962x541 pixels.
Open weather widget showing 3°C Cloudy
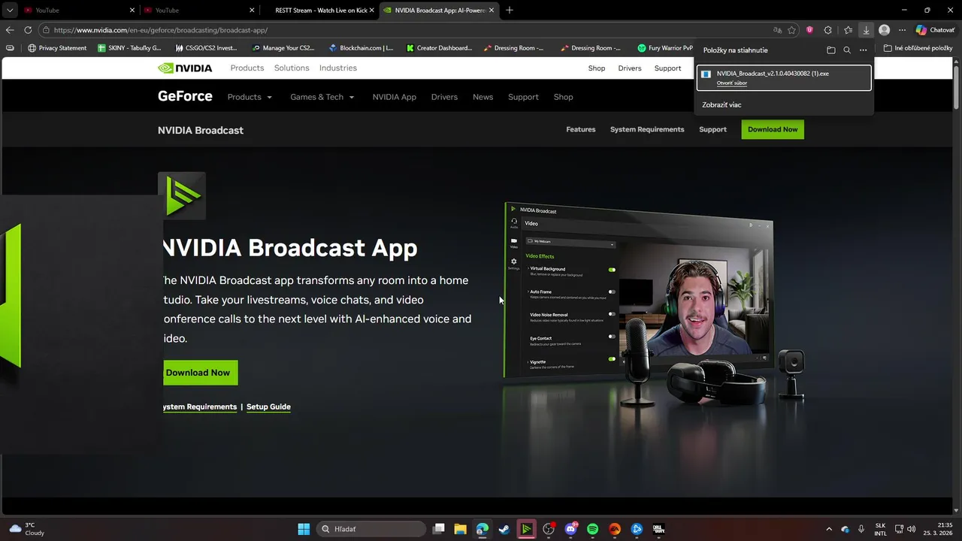point(27,529)
